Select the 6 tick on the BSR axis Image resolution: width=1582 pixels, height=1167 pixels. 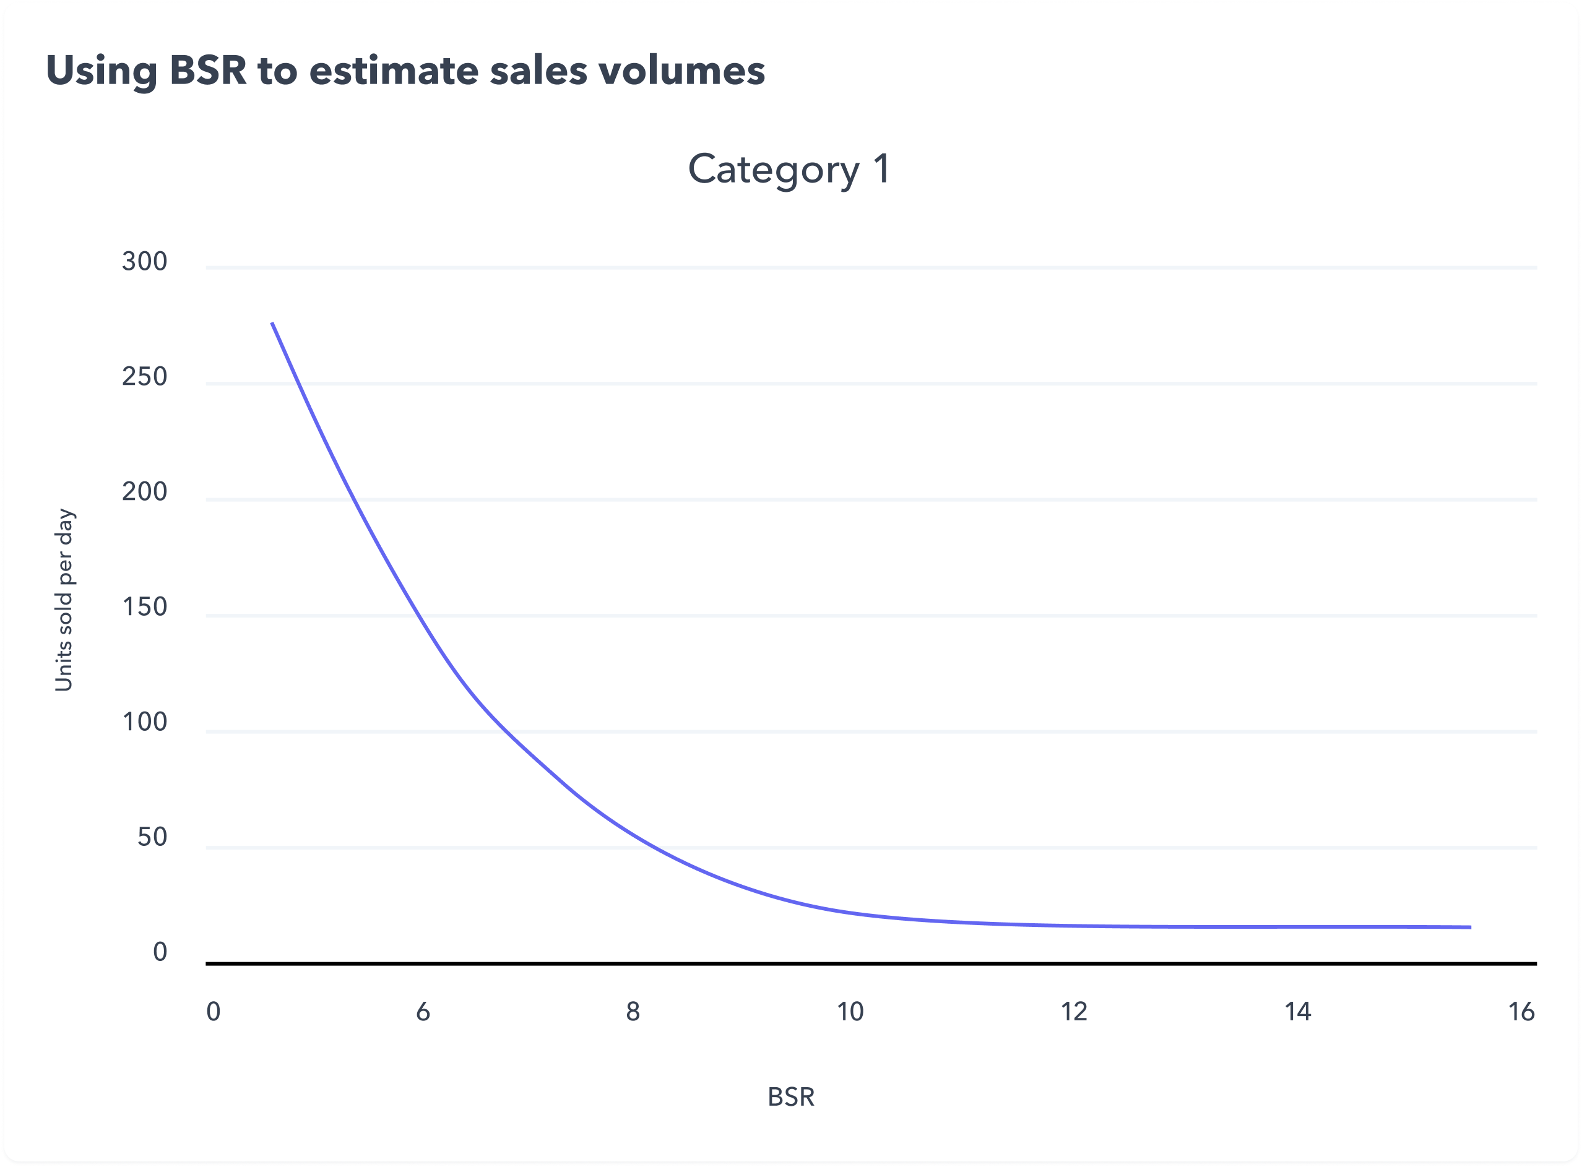point(423,1012)
